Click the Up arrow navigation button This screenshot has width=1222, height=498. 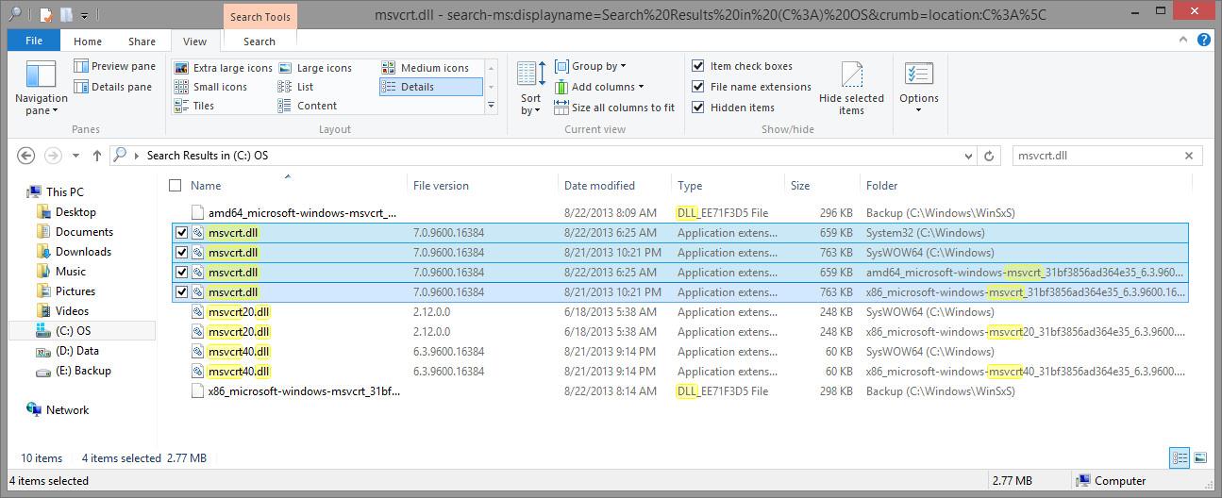point(96,156)
